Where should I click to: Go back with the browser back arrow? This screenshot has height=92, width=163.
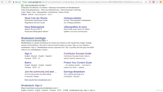[x=2, y=2]
